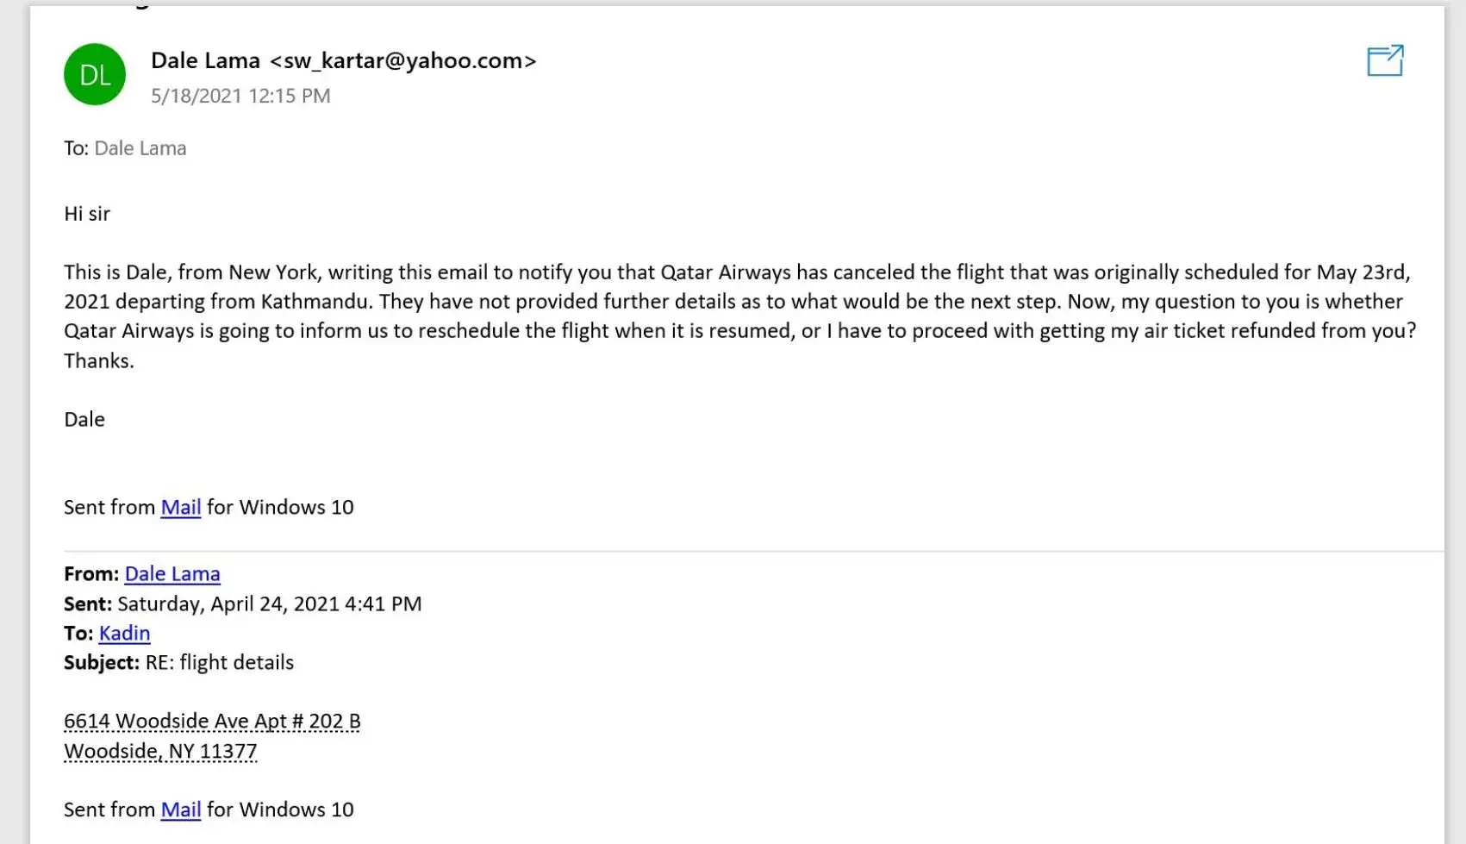Image resolution: width=1466 pixels, height=844 pixels.
Task: Click the quoted Sent date April 24, 2021
Action: coord(269,603)
